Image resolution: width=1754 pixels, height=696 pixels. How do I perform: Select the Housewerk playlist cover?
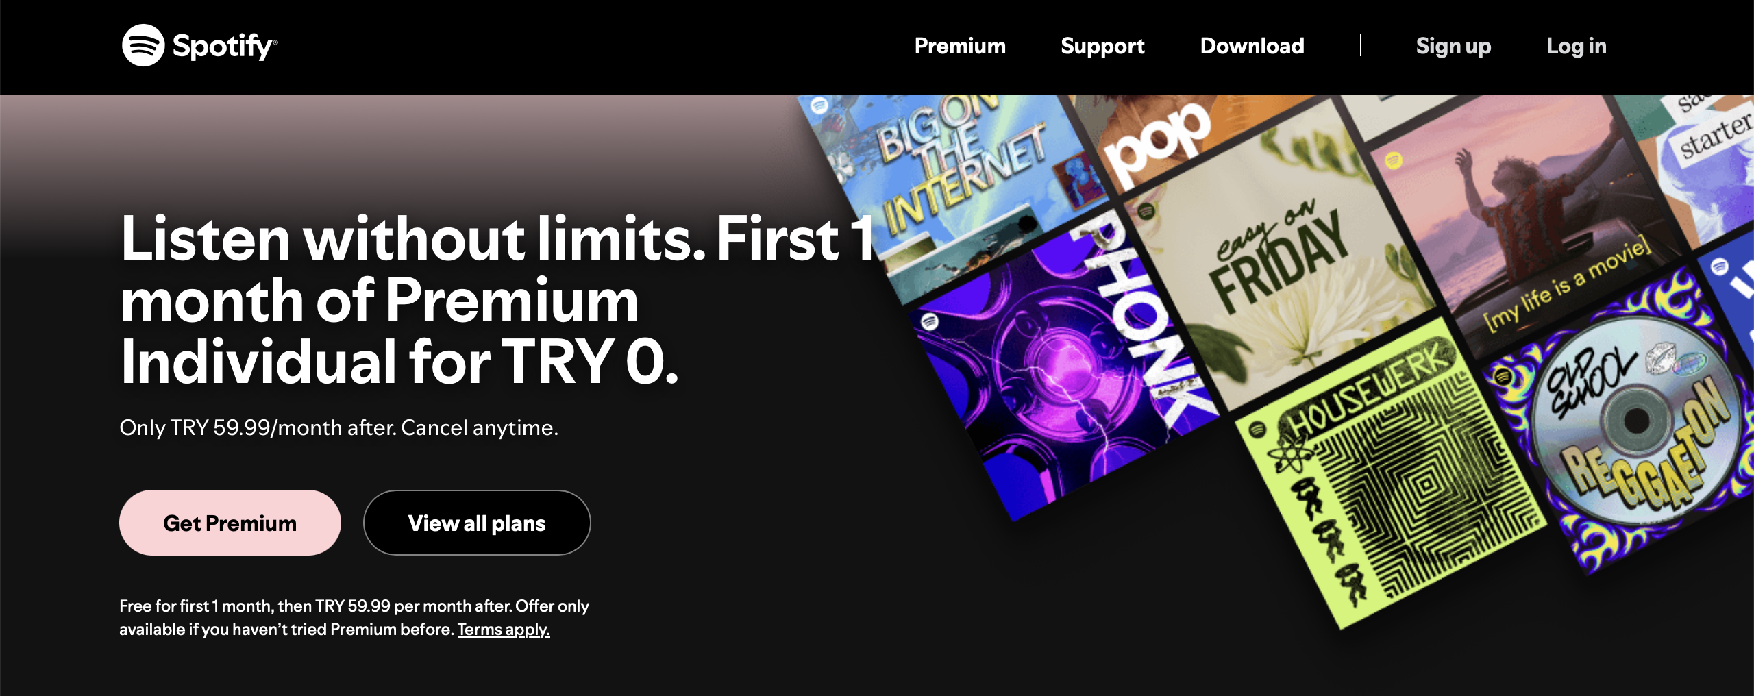point(1391,473)
